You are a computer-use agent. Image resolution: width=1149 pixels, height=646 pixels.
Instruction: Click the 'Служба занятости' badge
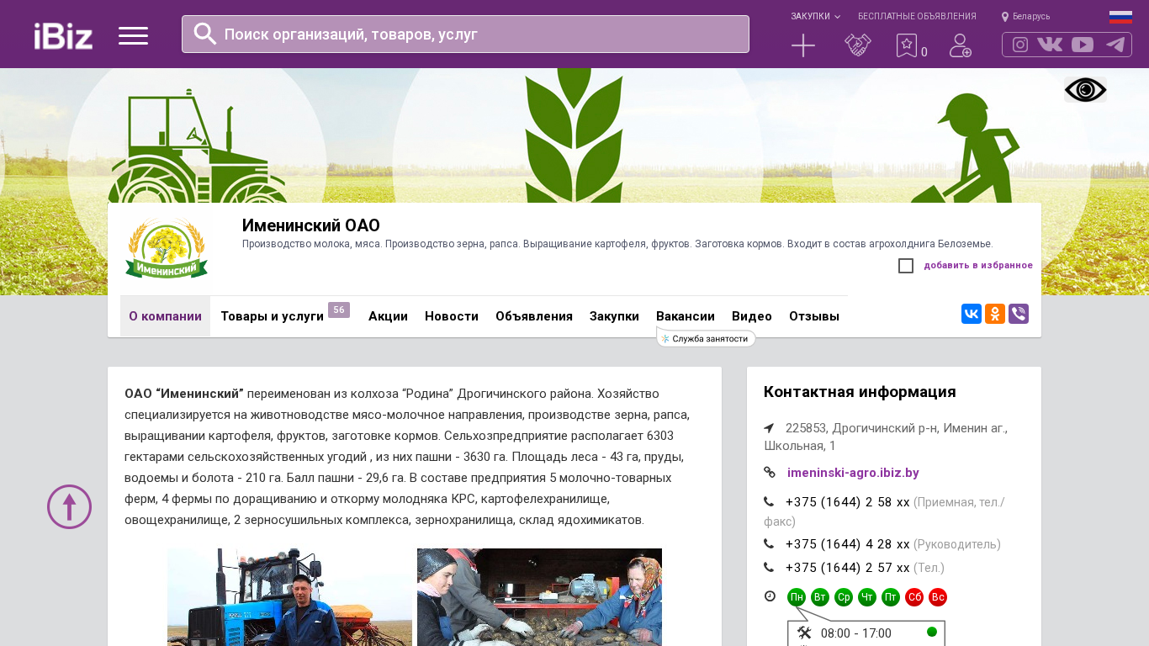pos(706,338)
